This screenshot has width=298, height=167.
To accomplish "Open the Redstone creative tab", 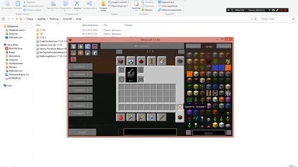I will click(x=141, y=61).
